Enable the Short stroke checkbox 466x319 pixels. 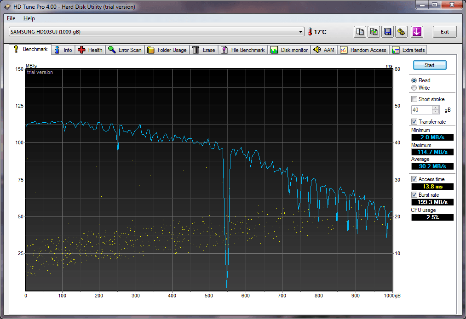[414, 99]
